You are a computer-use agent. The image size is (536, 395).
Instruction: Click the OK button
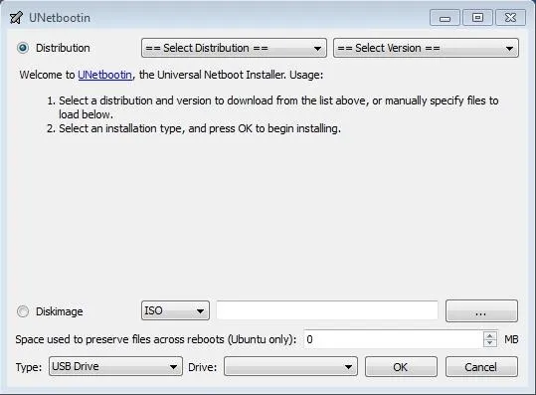point(401,367)
